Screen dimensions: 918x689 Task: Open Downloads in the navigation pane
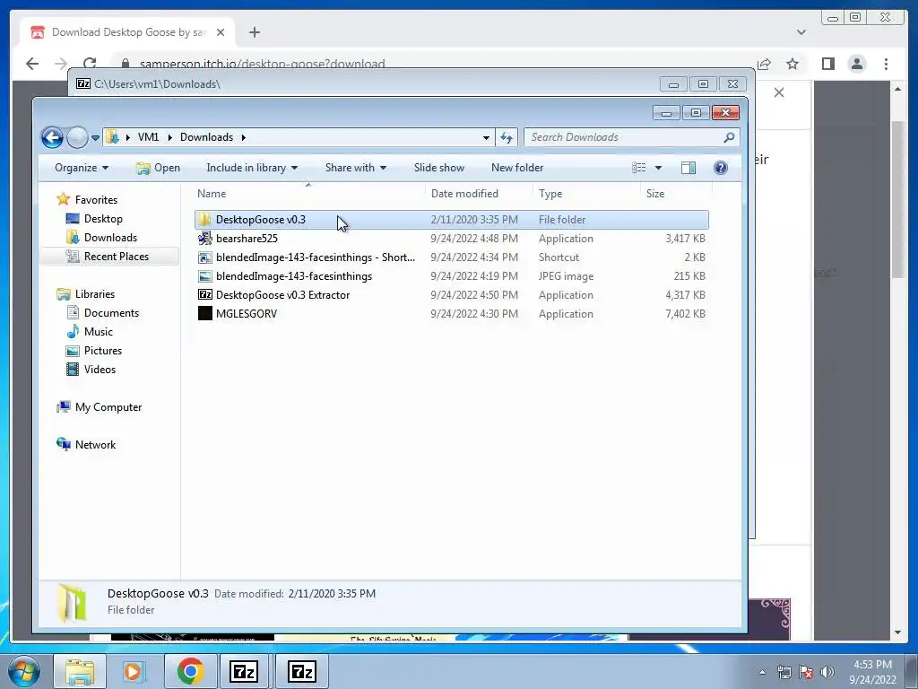click(110, 237)
